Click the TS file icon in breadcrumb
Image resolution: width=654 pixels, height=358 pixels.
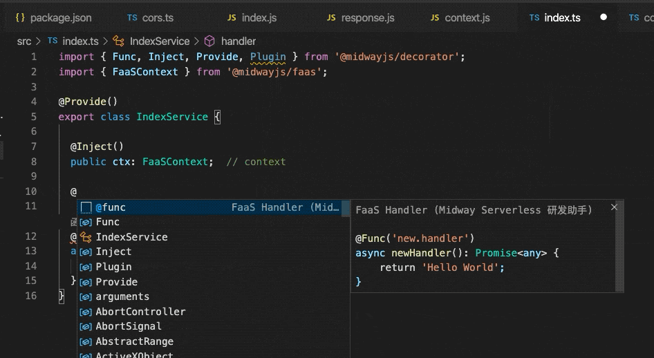click(52, 41)
